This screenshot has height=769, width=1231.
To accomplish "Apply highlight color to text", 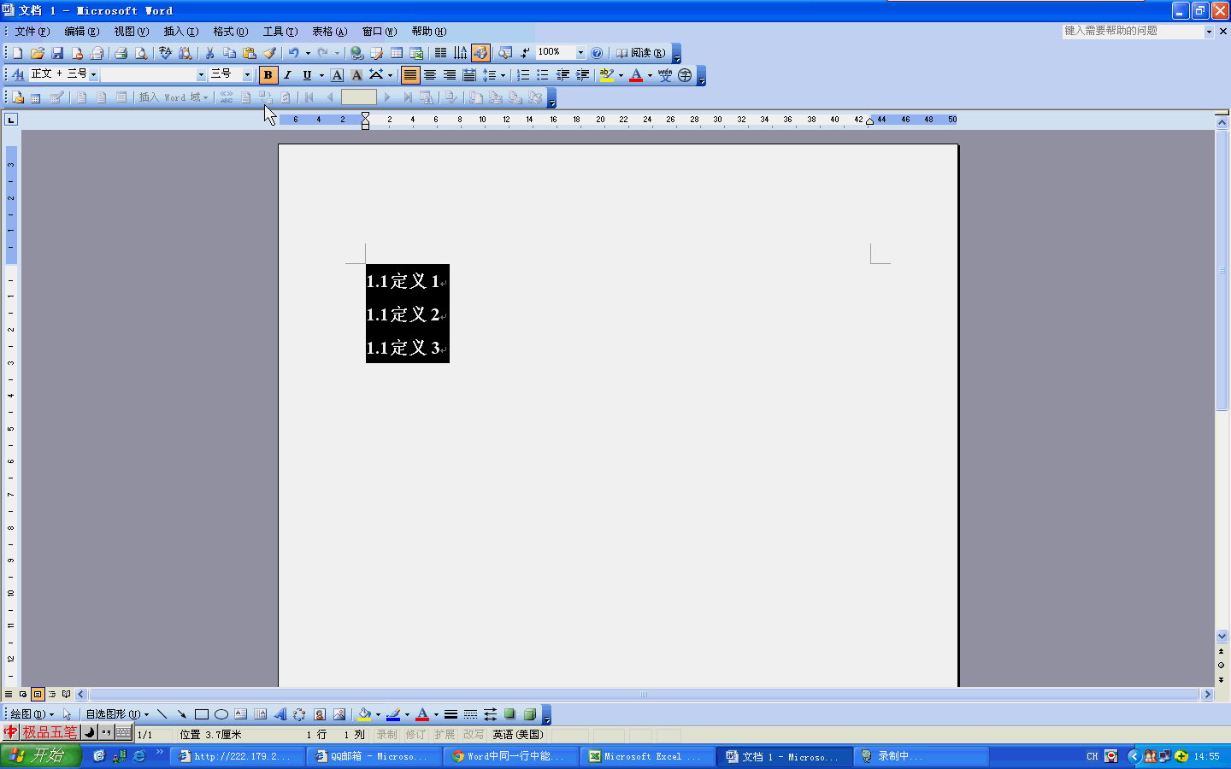I will coord(606,75).
